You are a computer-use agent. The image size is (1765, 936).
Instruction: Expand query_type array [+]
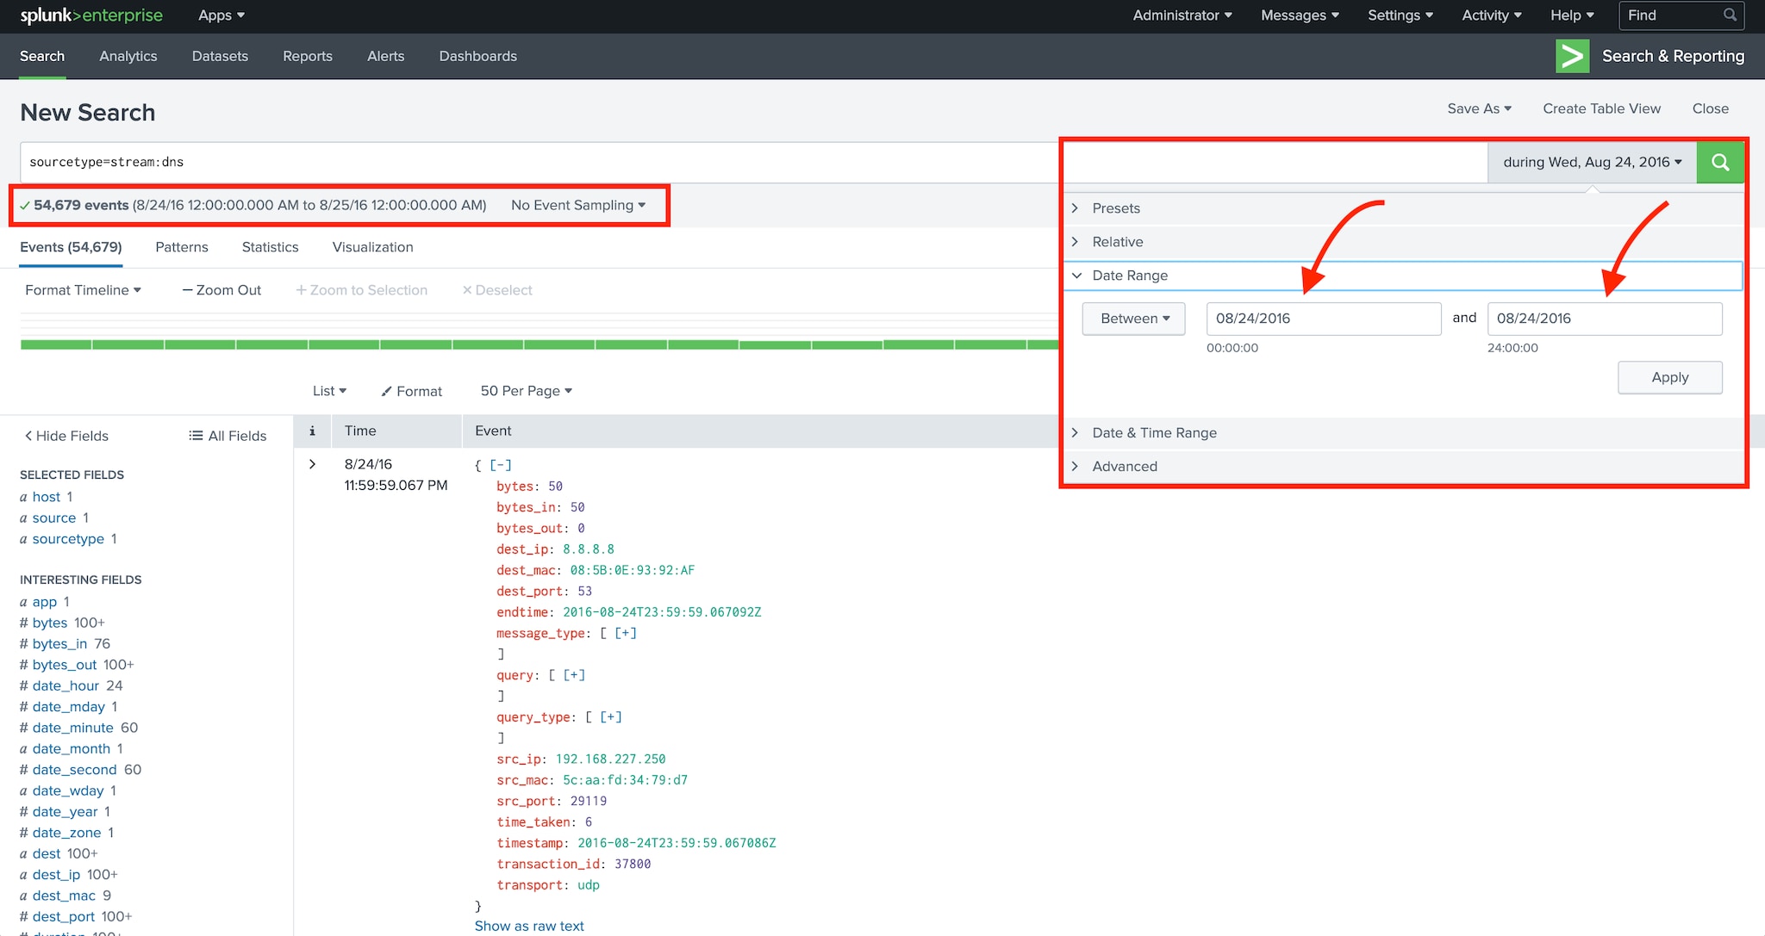point(611,716)
